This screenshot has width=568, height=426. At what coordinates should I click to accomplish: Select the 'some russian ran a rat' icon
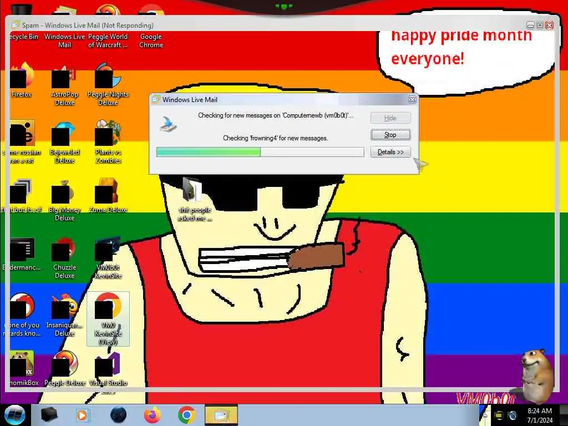click(x=22, y=142)
